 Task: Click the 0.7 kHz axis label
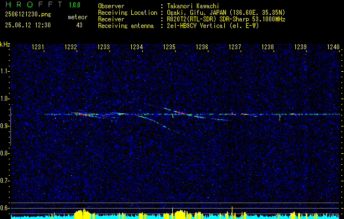(4, 181)
